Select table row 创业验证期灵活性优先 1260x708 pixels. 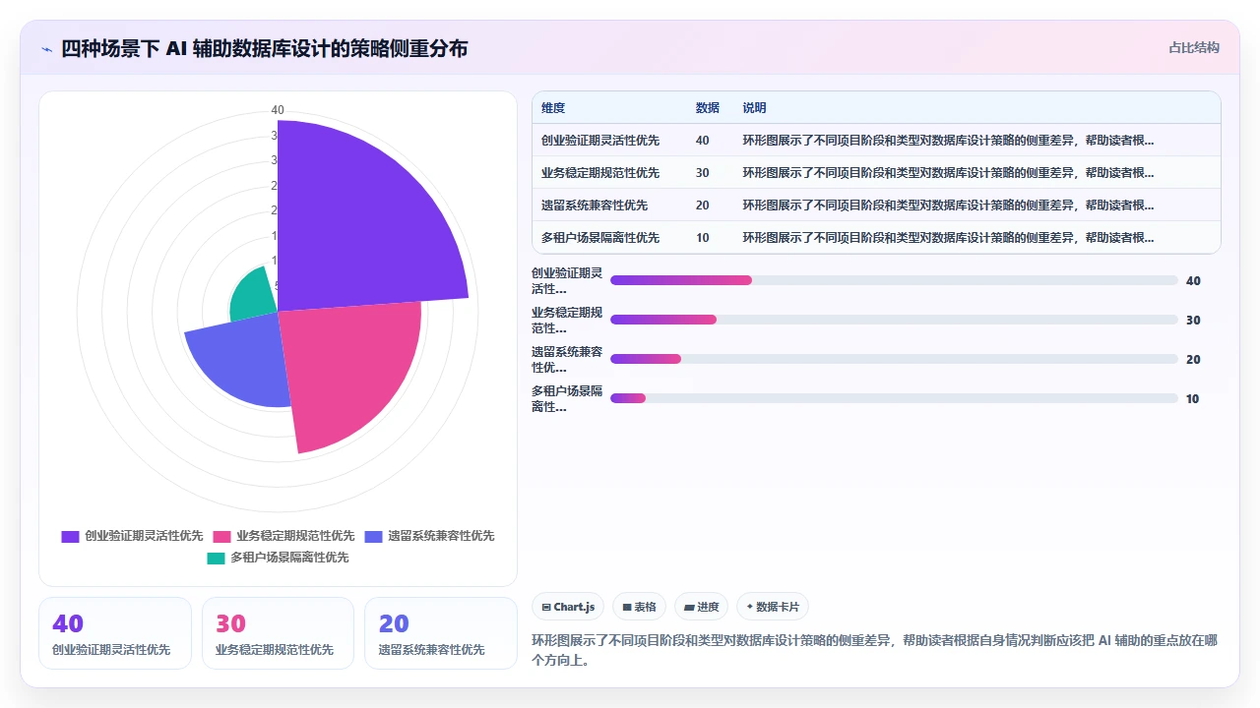pyautogui.click(x=876, y=141)
